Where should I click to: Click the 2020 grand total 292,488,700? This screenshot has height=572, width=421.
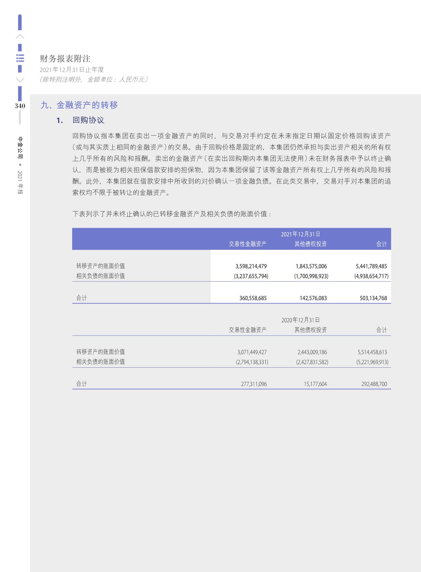click(x=374, y=384)
